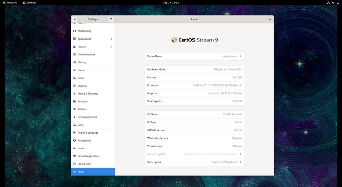
Task: Click the Default Applications star icon
Action: tap(74, 156)
